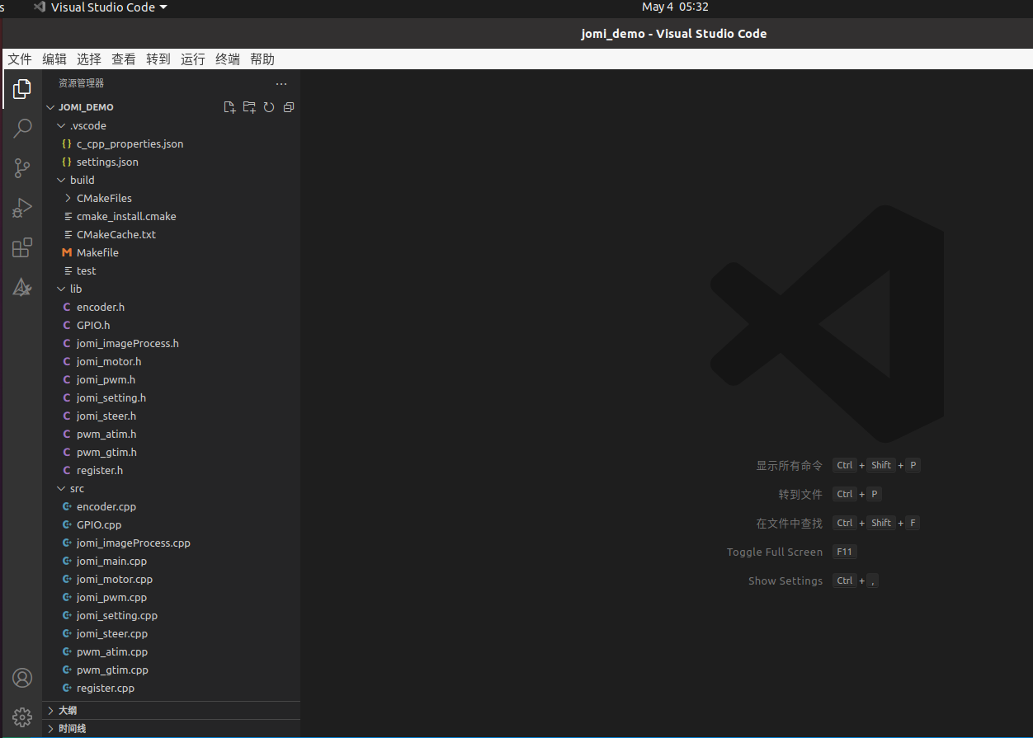This screenshot has height=738, width=1033.
Task: Open pwm_atim.h file
Action: [171, 434]
